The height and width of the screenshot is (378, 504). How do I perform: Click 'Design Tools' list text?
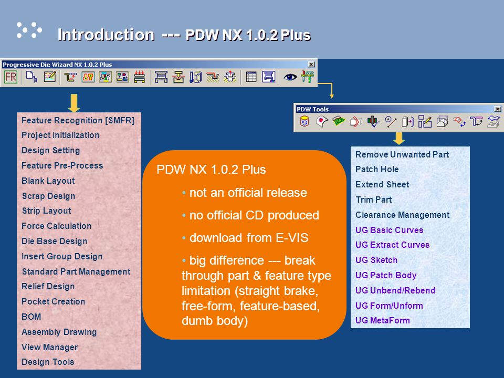[x=48, y=362]
